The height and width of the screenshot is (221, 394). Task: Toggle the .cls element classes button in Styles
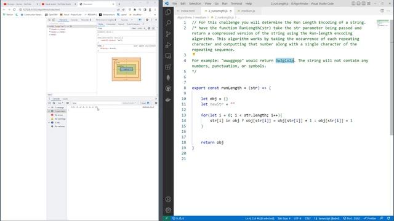140,28
